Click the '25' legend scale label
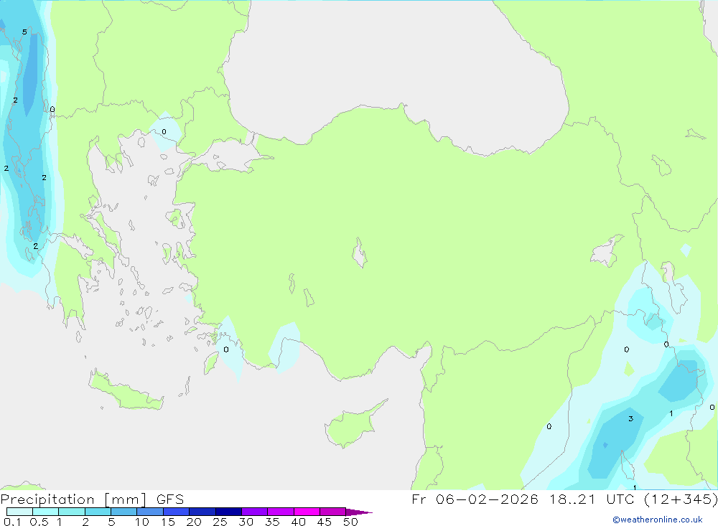 coord(220,522)
